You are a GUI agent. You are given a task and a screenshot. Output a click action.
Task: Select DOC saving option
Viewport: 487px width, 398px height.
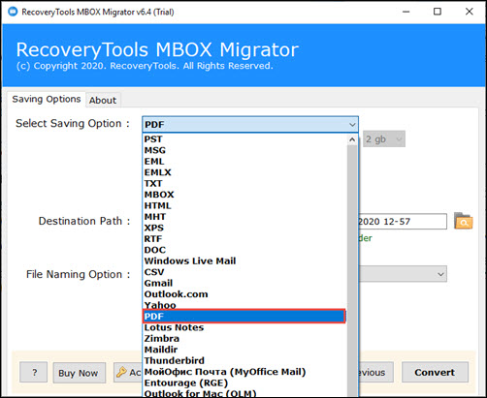[244, 250]
